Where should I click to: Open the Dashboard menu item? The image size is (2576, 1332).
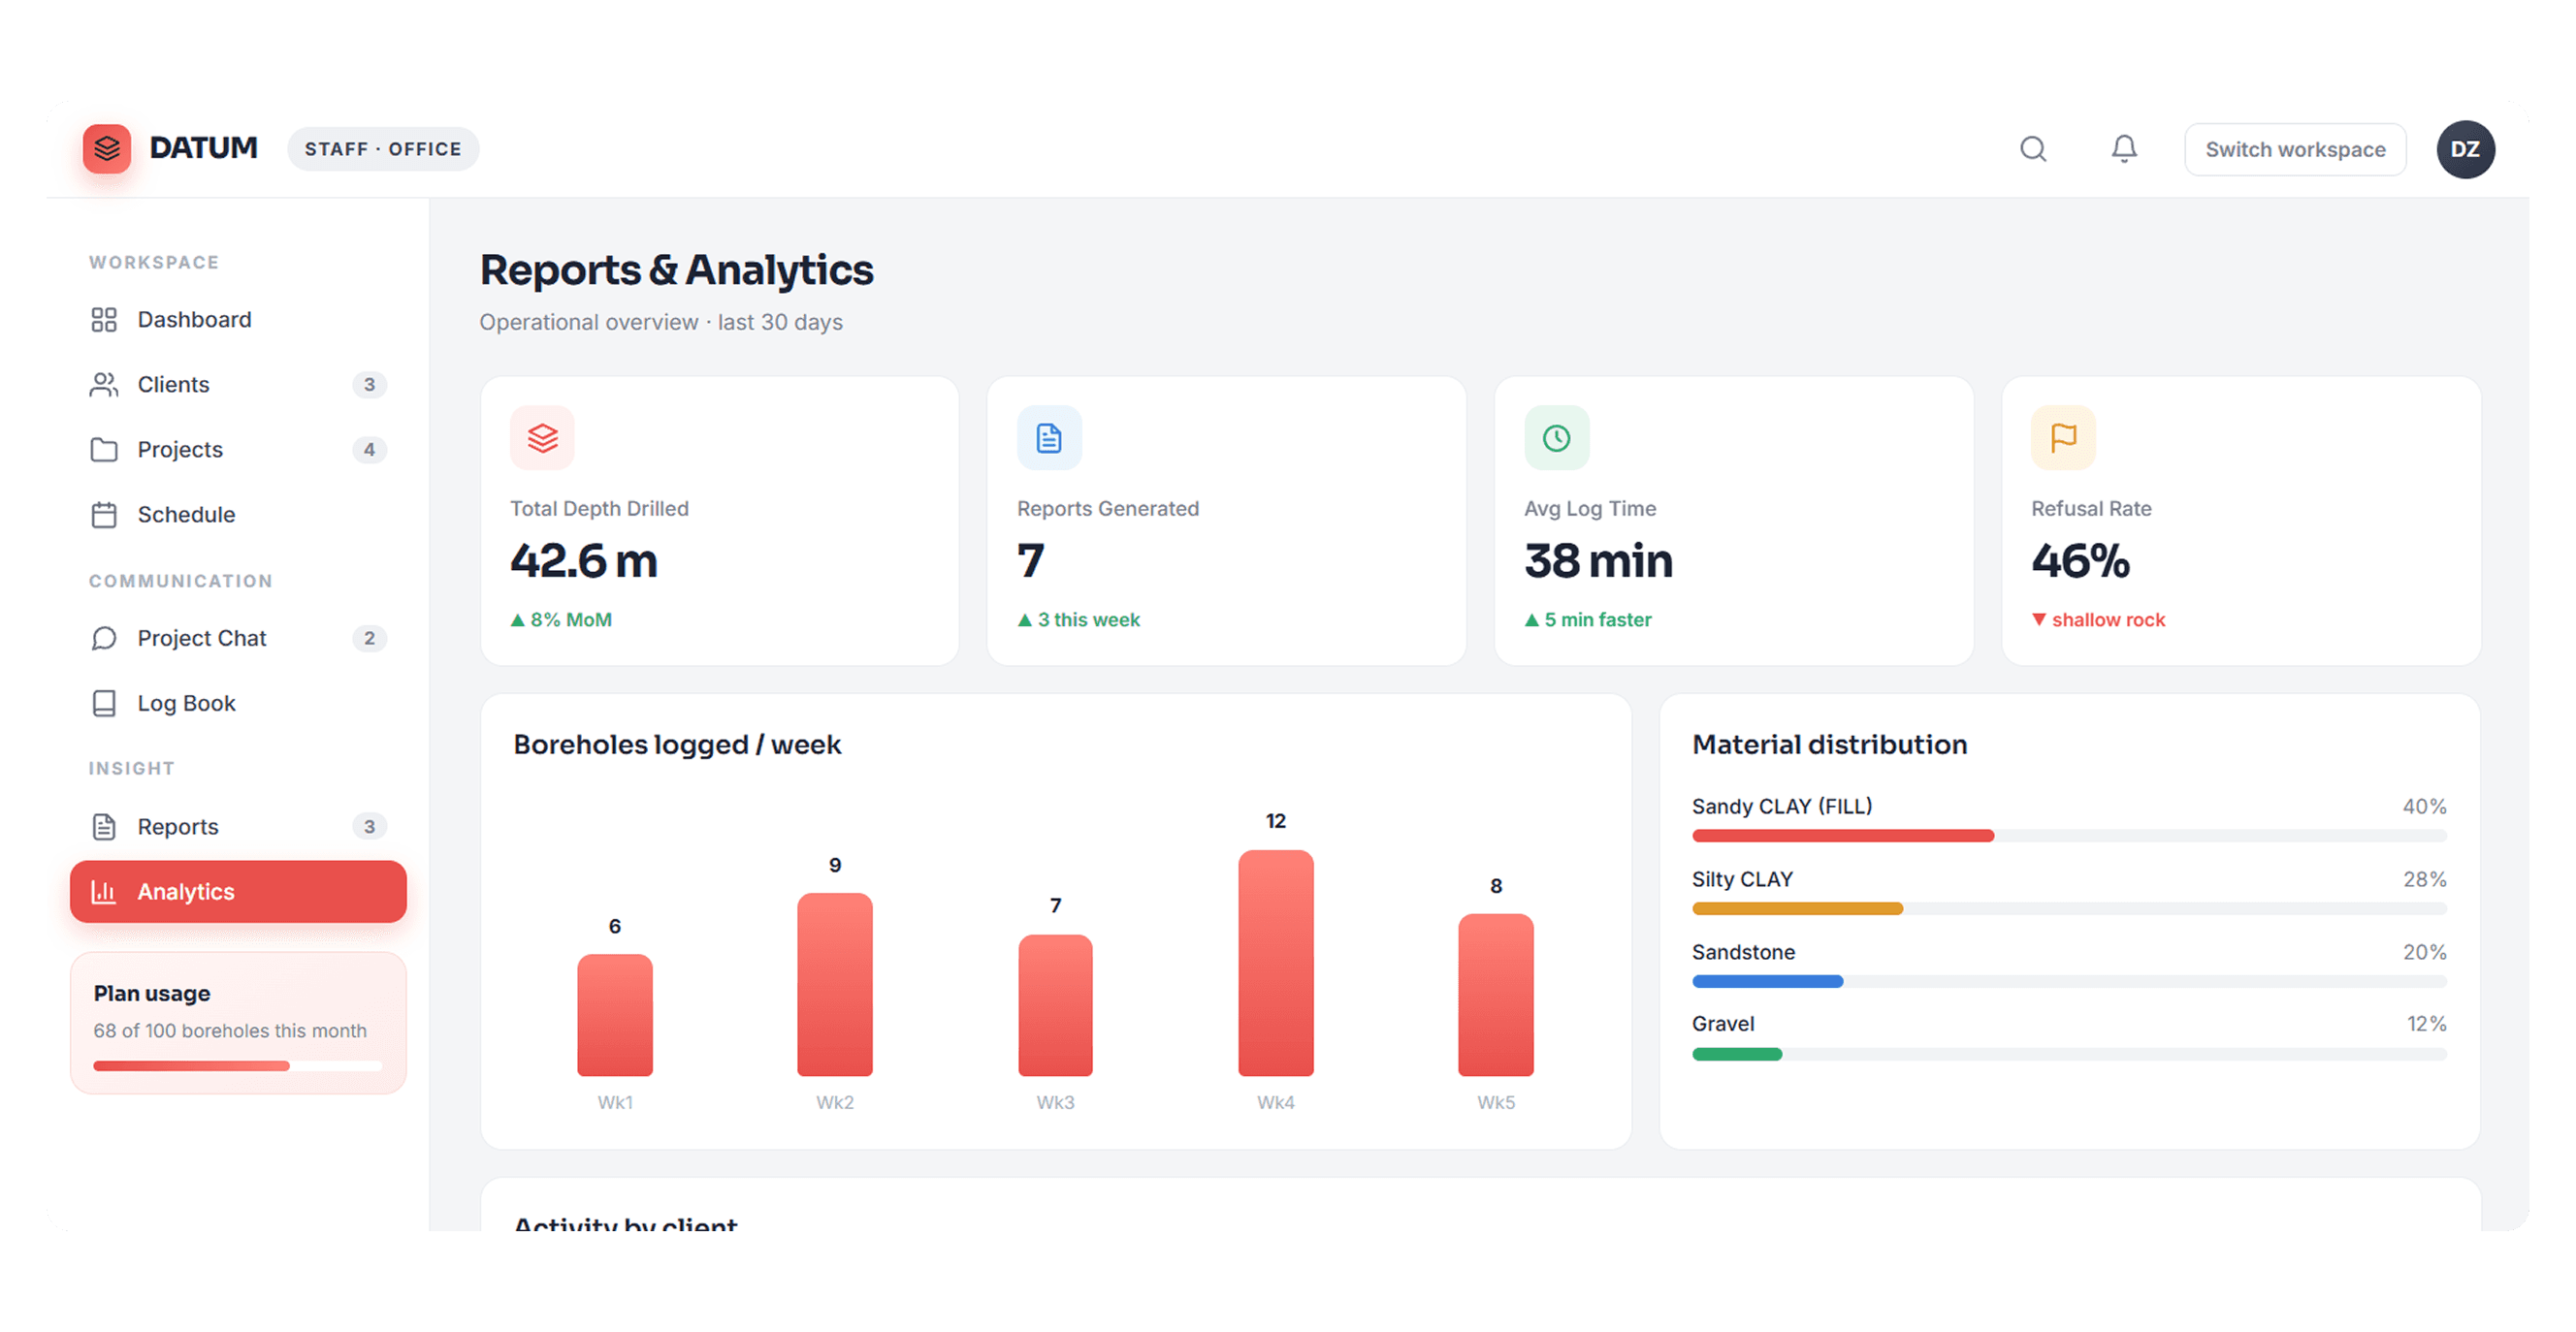click(238, 320)
